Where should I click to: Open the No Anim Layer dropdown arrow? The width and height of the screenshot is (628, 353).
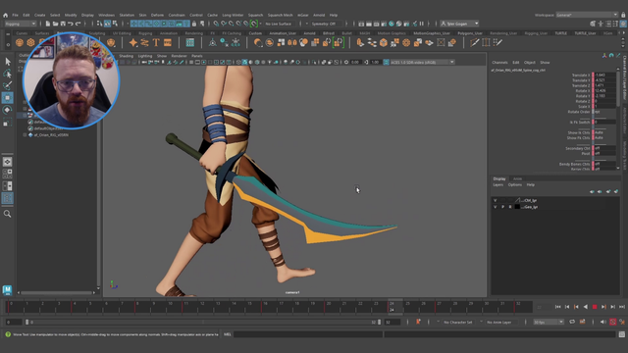click(481, 322)
